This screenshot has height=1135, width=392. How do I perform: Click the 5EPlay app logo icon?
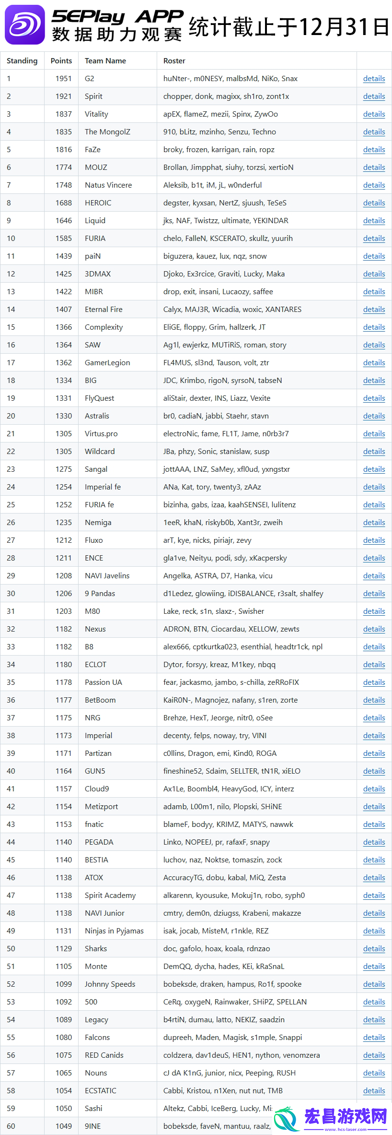[x=24, y=24]
